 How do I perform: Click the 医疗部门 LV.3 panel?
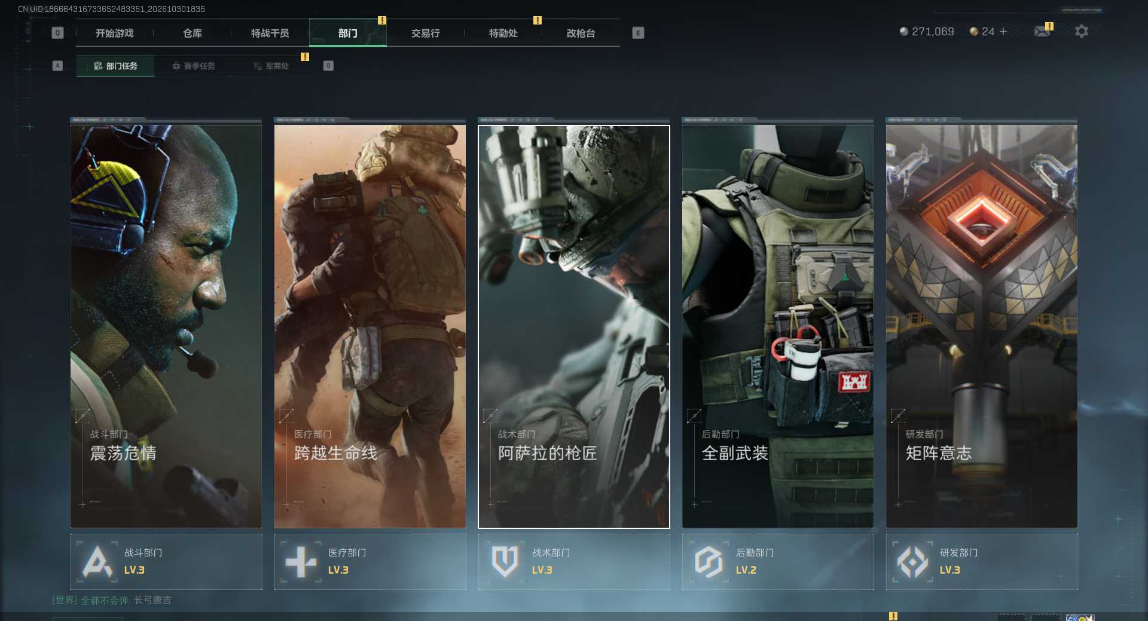[370, 562]
